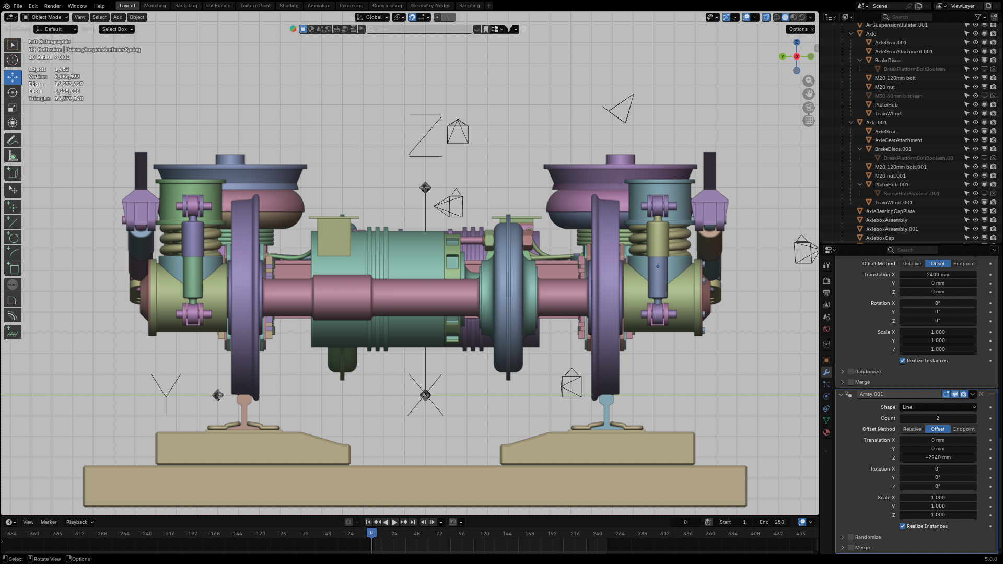The height and width of the screenshot is (564, 1003).
Task: Click the Translation Z -2240 mm field
Action: (938, 457)
